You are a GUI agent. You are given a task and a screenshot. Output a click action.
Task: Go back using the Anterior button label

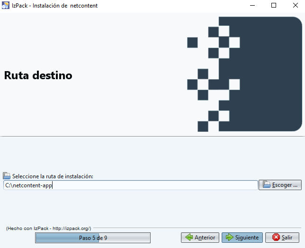tap(205, 238)
